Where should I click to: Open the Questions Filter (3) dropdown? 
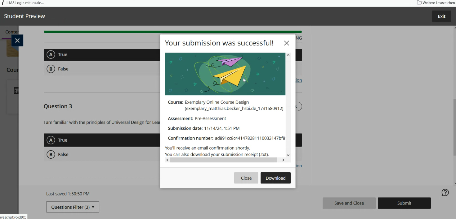point(73,207)
